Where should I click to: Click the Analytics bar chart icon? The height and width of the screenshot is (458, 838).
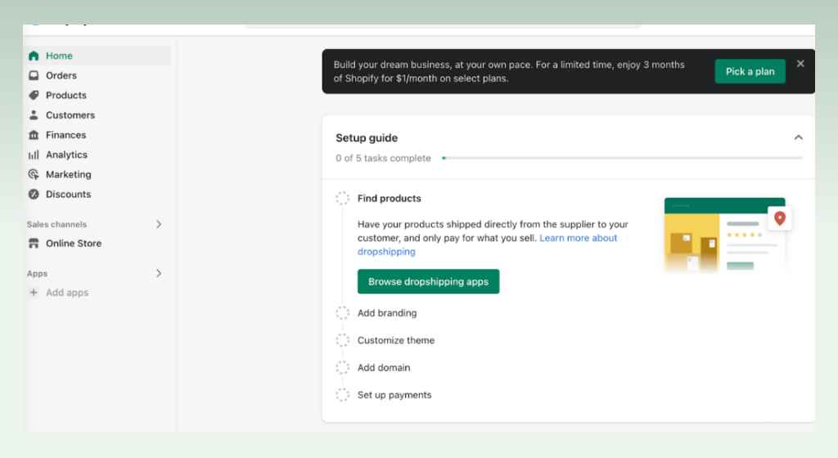pos(34,155)
